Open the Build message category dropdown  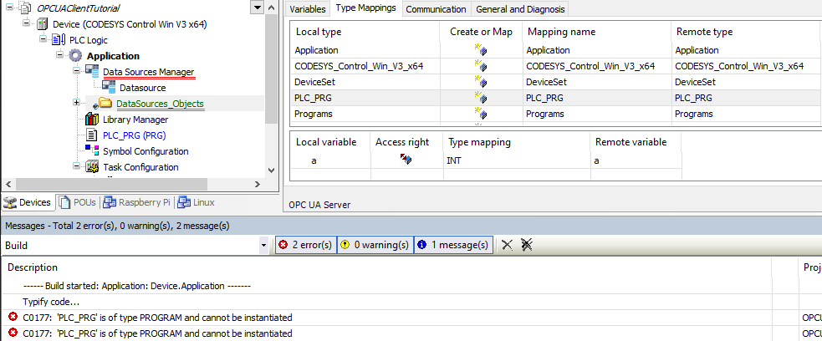tap(264, 245)
